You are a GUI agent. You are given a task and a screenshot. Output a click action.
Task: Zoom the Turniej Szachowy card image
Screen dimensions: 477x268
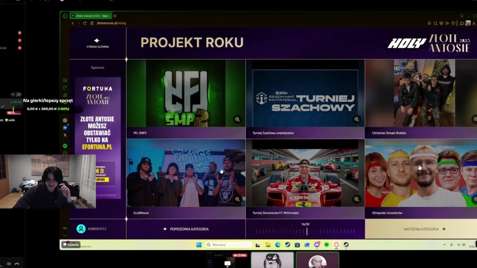(357, 119)
